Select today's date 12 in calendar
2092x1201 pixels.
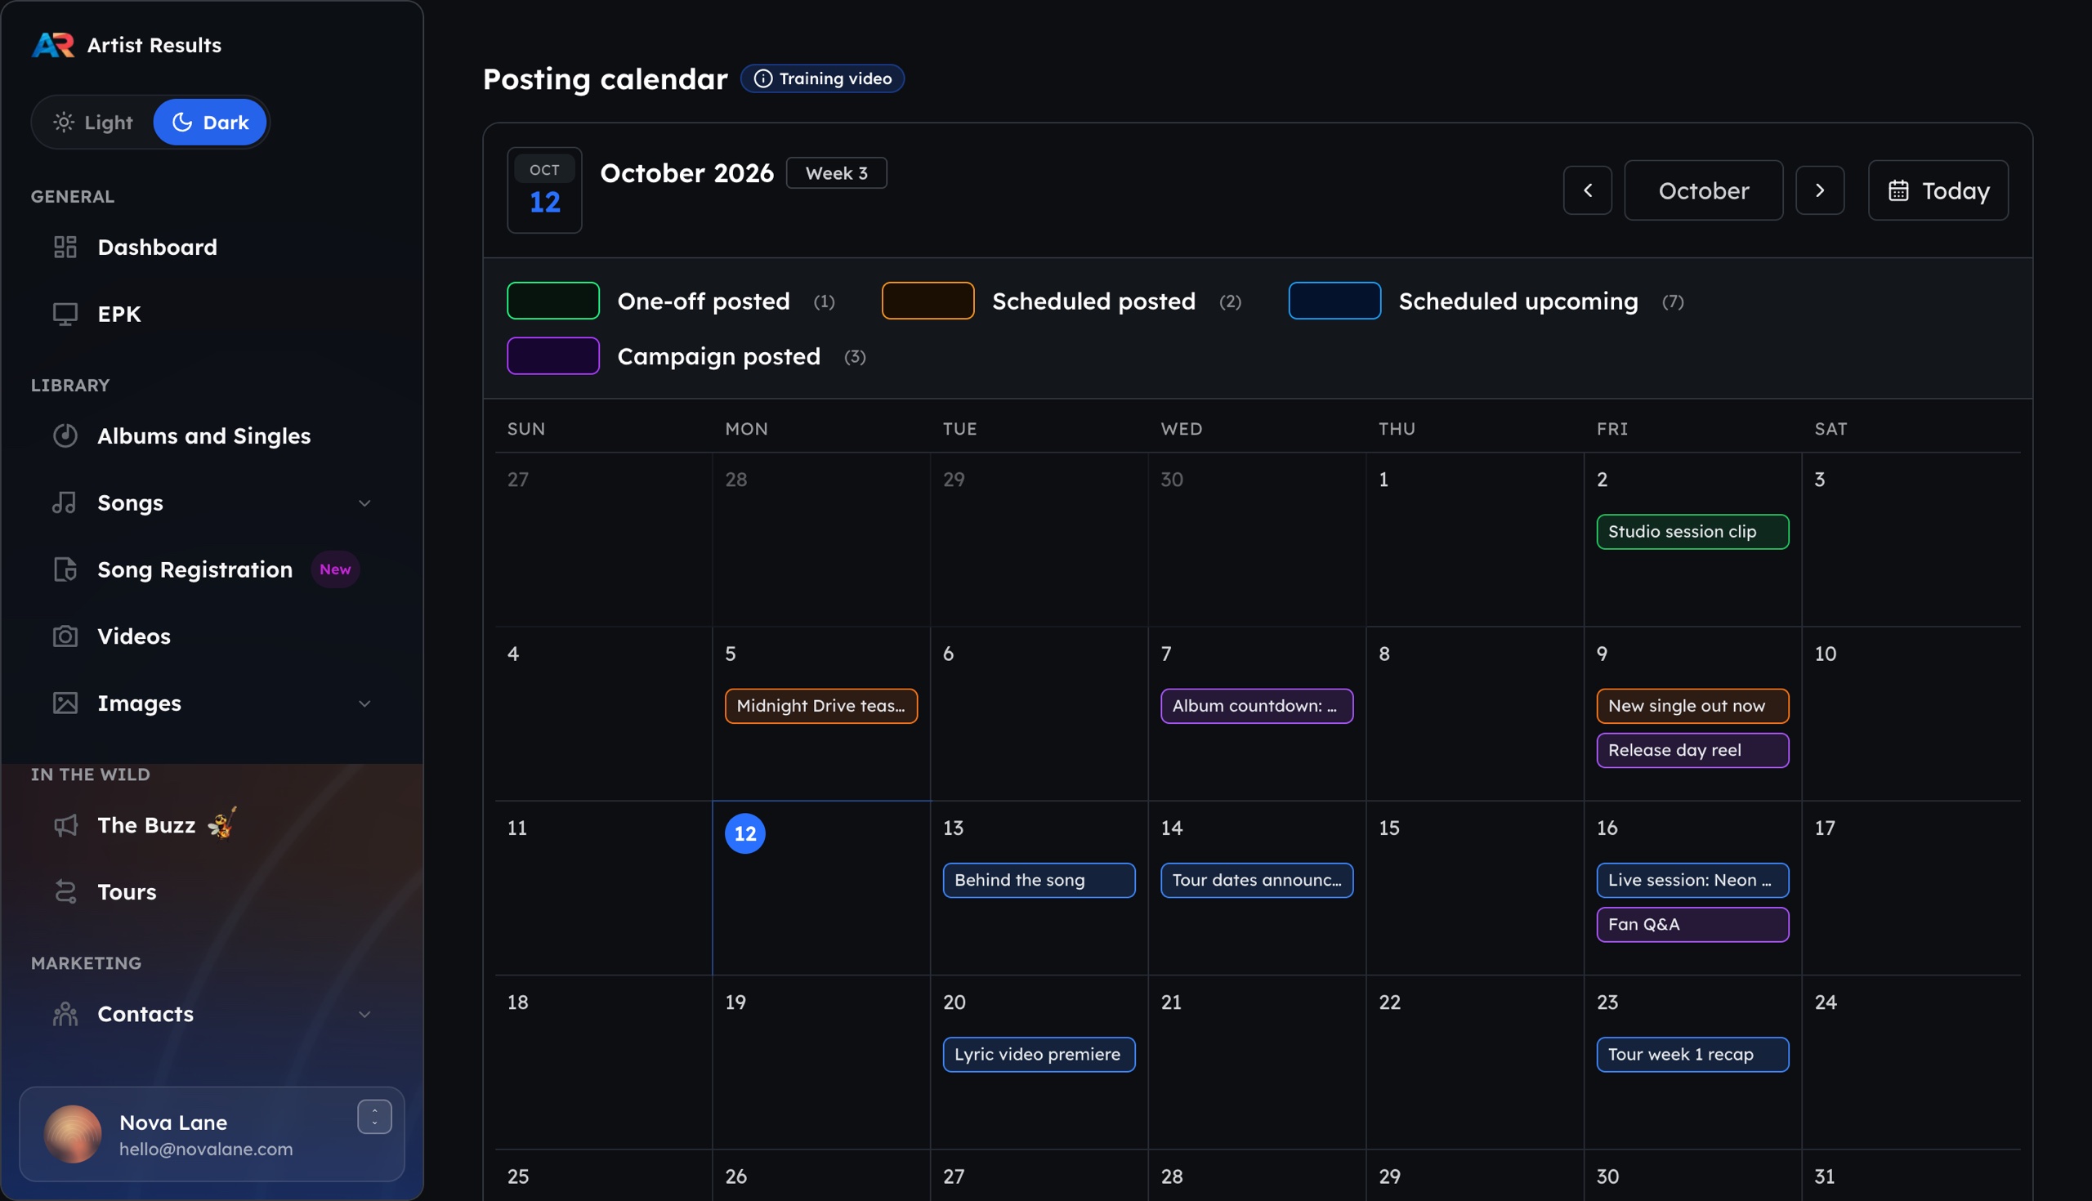(745, 833)
